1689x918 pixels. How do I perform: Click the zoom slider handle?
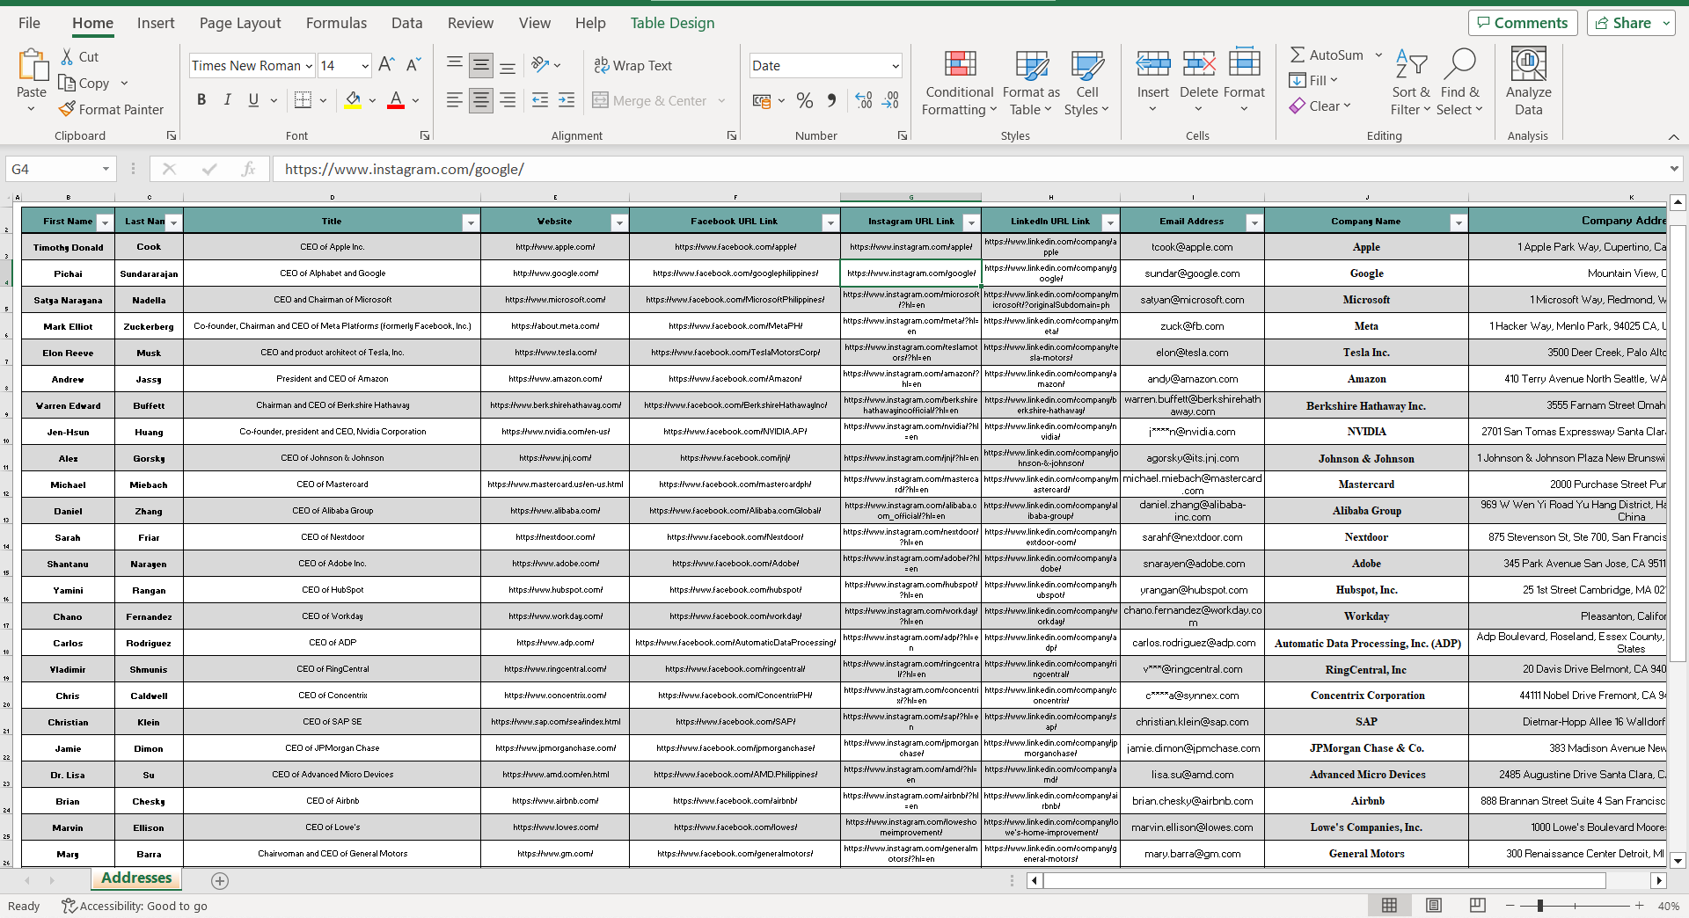(1540, 906)
